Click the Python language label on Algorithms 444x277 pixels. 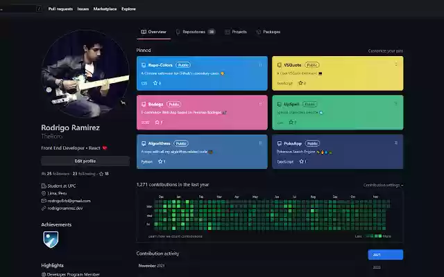147,161
